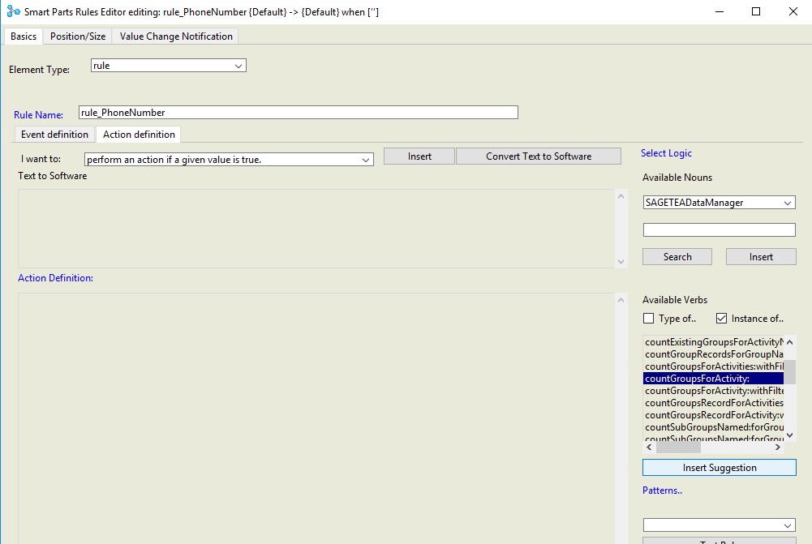Click the Rule Name input field
Screen dimensions: 812x544
(299, 113)
